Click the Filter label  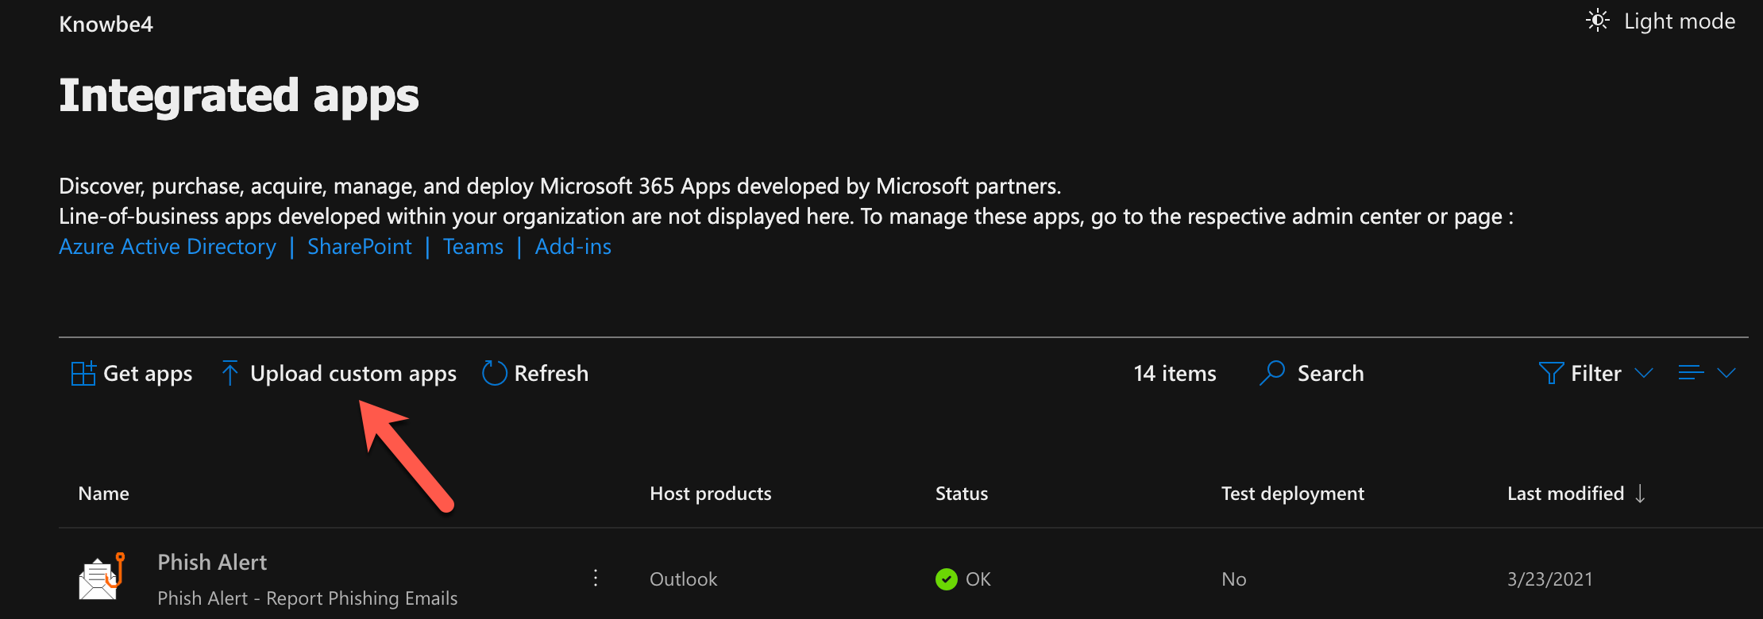pyautogui.click(x=1596, y=373)
